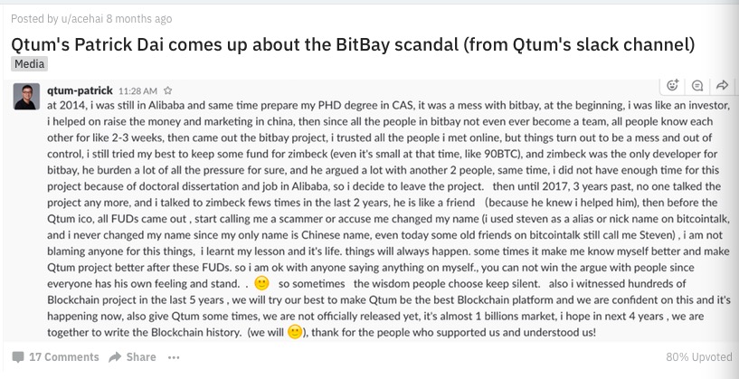The image size is (739, 379).
Task: Click the comments speech bubble icon
Action: tap(18, 357)
